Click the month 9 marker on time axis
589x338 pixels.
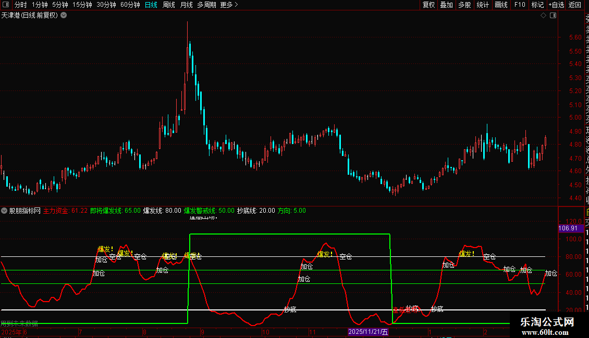tap(202, 332)
